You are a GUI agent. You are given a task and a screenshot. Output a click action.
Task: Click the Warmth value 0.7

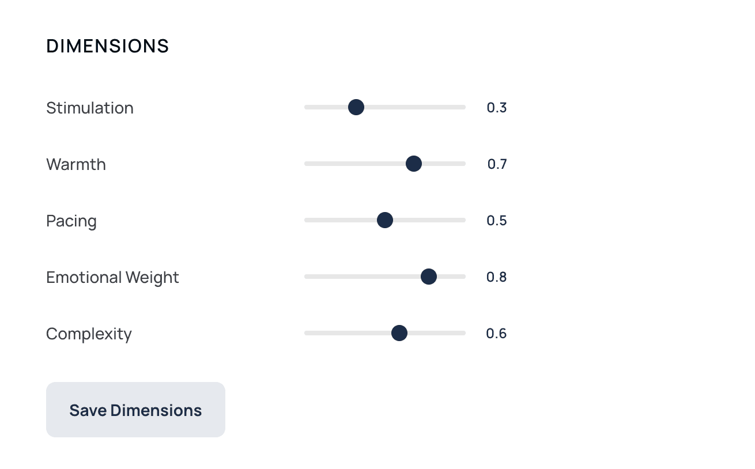[x=497, y=164]
